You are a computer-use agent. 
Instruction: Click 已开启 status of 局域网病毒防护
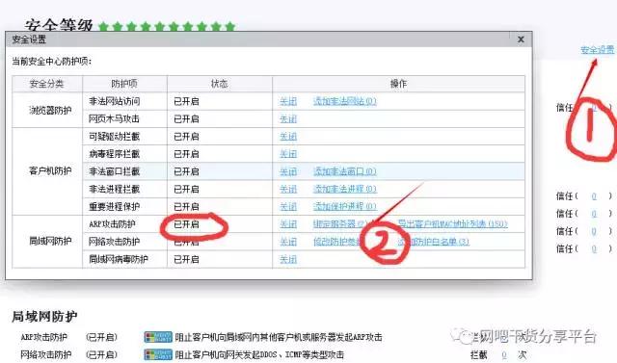coord(186,260)
